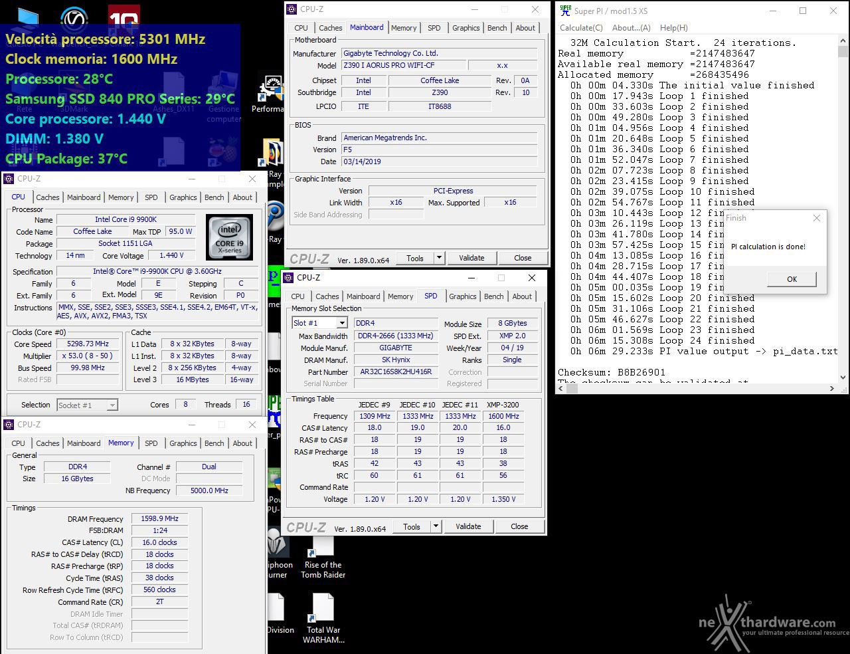Click NB Frequency 5000.0 MHz value
The height and width of the screenshot is (654, 850).
pos(209,490)
